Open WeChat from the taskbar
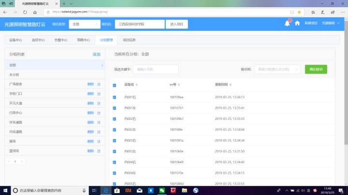 [162, 190]
